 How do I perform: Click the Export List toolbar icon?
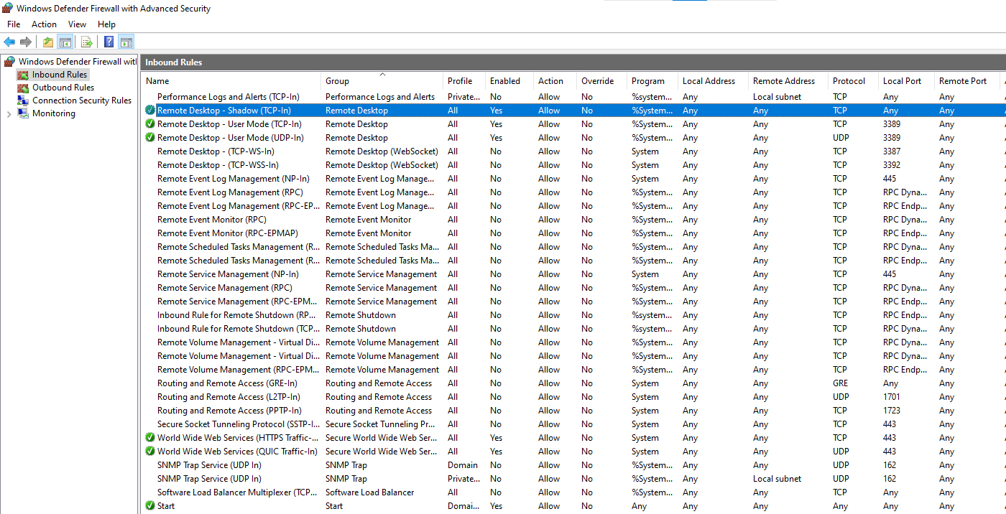tap(86, 42)
